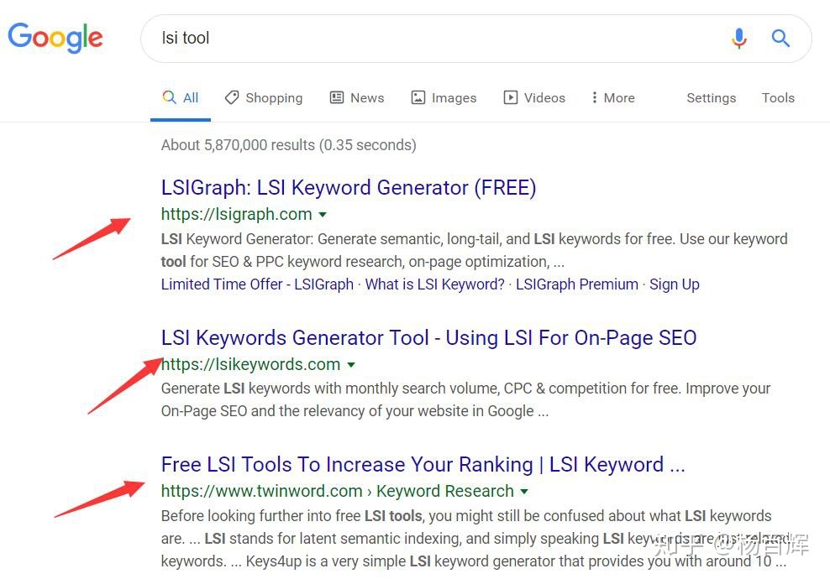The width and height of the screenshot is (830, 579).
Task: Open the More menu
Action: click(613, 98)
